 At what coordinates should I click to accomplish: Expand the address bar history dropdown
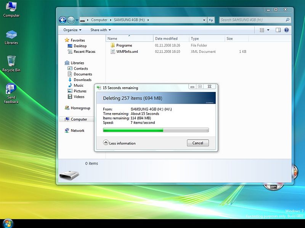(204, 20)
